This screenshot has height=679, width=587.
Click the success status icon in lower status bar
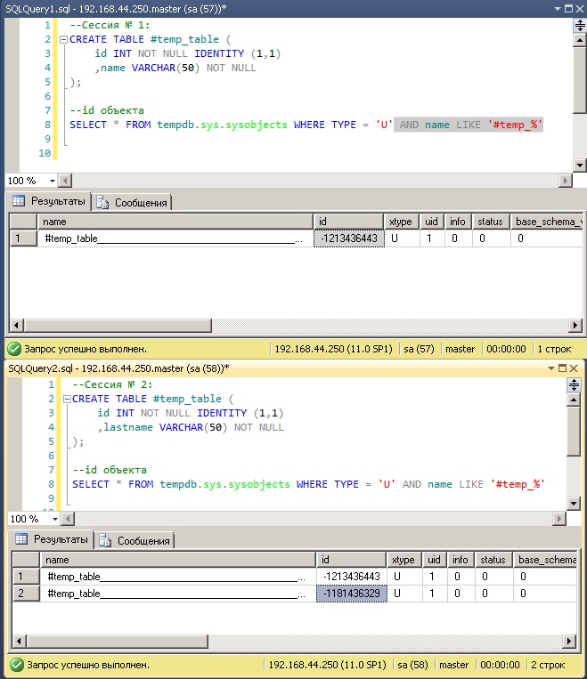(16, 665)
